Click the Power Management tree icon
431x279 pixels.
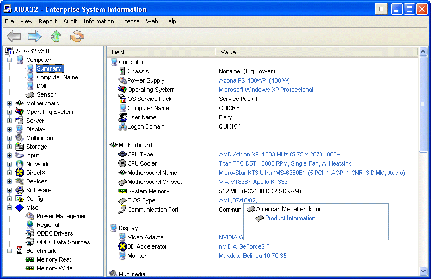30,216
